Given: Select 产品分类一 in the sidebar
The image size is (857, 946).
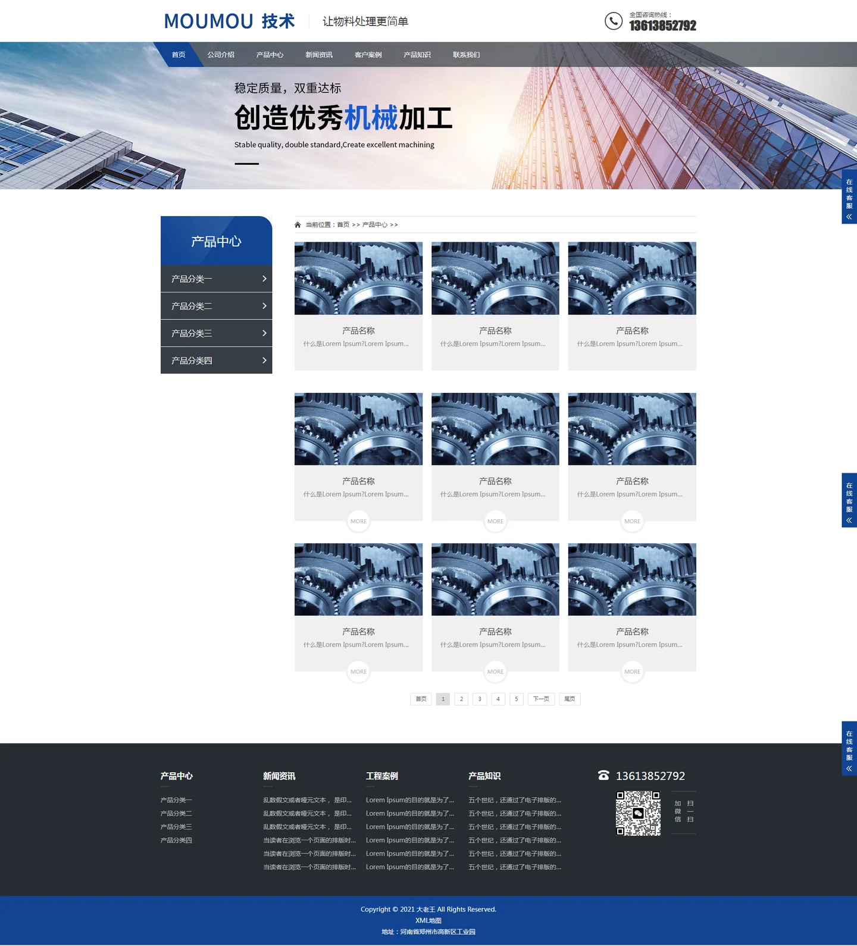Looking at the screenshot, I should [x=216, y=279].
